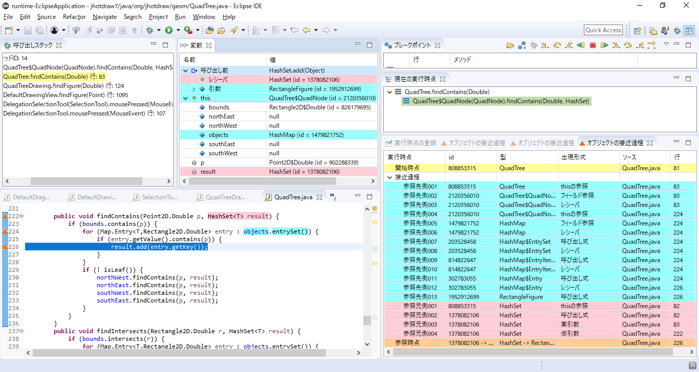Open the Back history dropdown arrow
Viewport: 699px width, 372px height.
click(315, 30)
